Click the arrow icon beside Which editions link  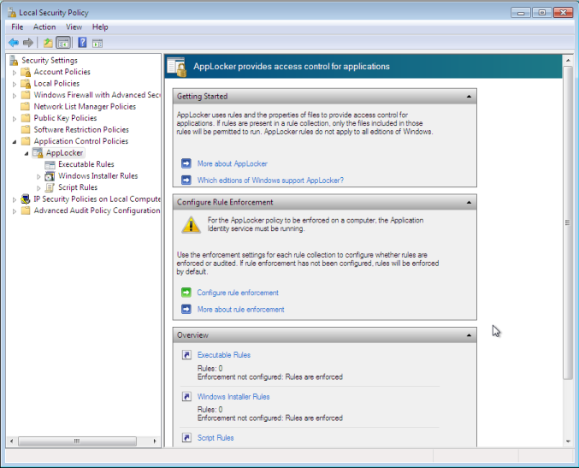[x=186, y=180]
